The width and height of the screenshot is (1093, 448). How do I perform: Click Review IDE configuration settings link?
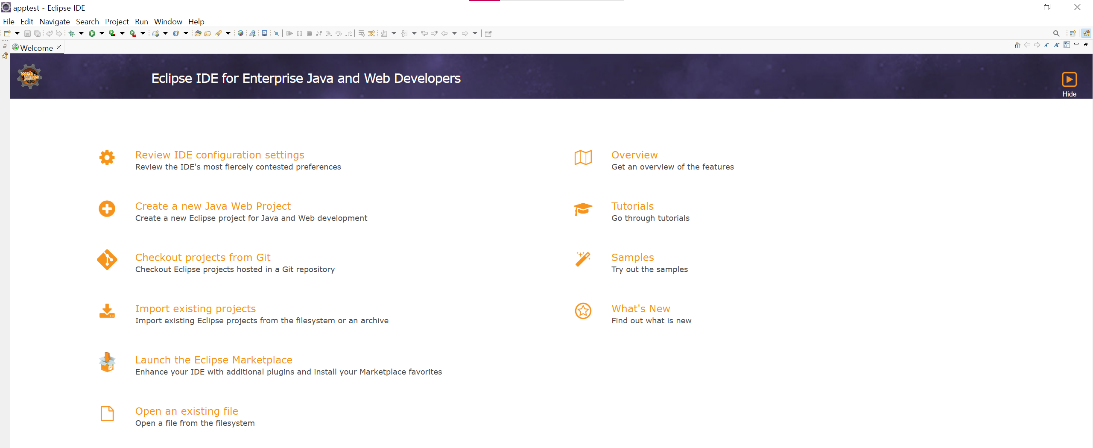click(x=219, y=155)
